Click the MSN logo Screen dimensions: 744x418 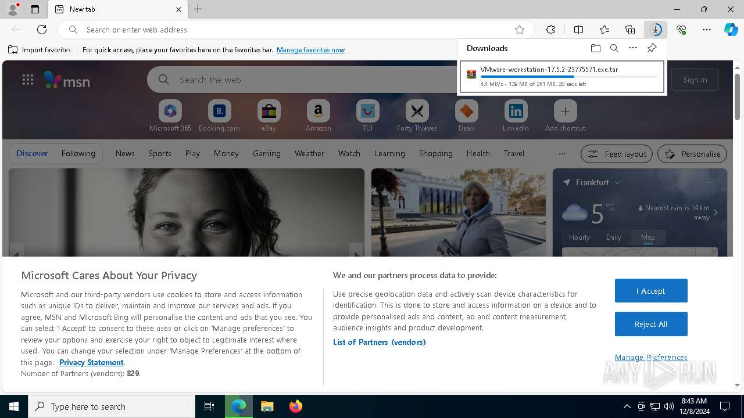coord(67,80)
